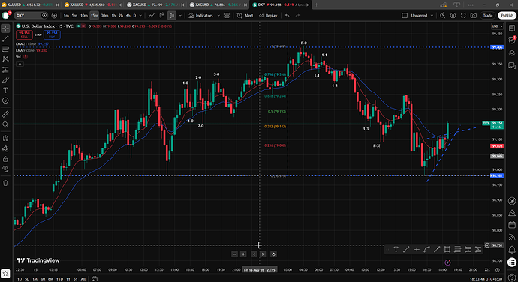Remove drawings with the trash icon
The height and width of the screenshot is (282, 518).
tap(5, 183)
